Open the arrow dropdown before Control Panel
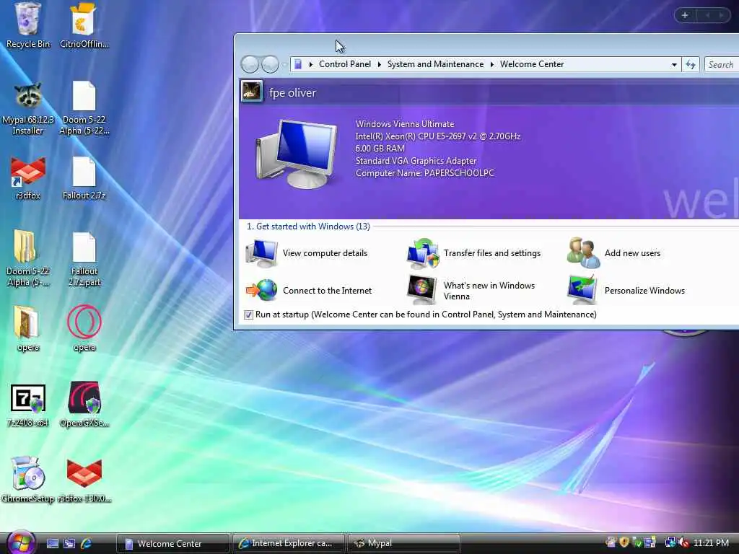The image size is (739, 554). tap(310, 64)
